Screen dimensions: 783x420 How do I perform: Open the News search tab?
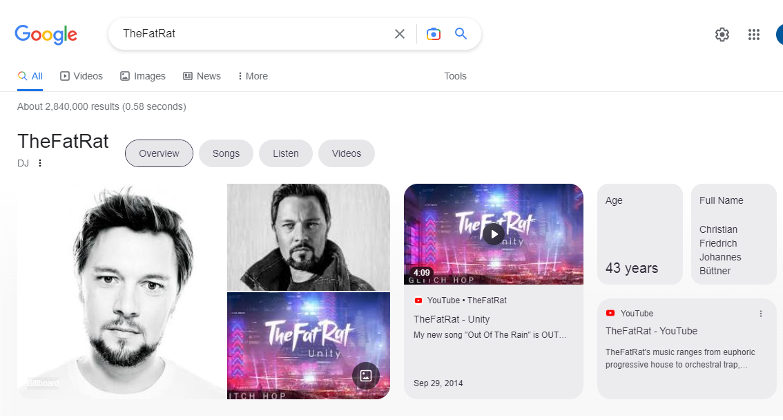click(202, 76)
